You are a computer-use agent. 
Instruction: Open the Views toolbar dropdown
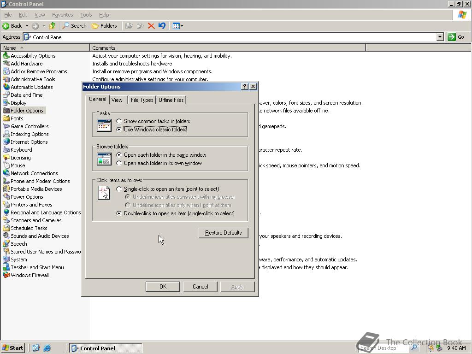(x=177, y=26)
